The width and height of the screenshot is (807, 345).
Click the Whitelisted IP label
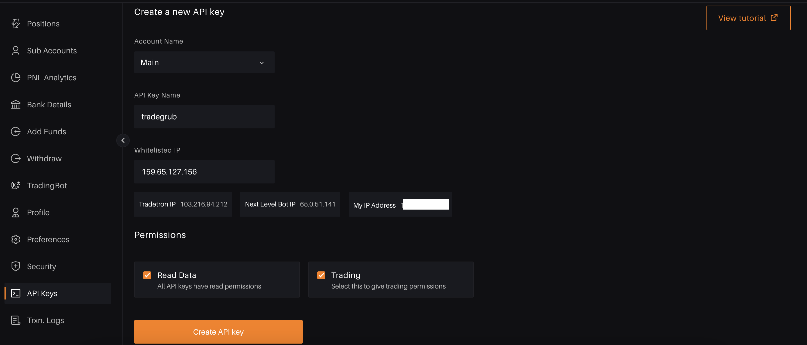(x=157, y=150)
